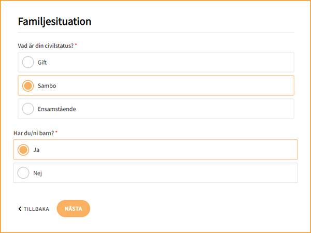Click the 'Vad är din civilstatus?' question label
311x233 pixels.
pos(46,46)
